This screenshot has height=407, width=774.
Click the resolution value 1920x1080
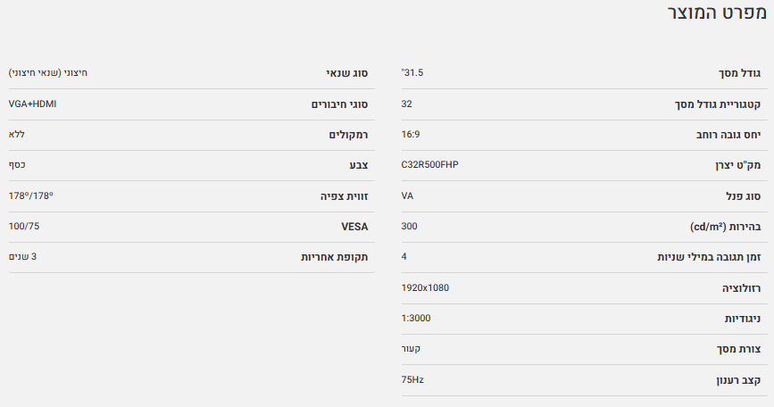point(425,287)
